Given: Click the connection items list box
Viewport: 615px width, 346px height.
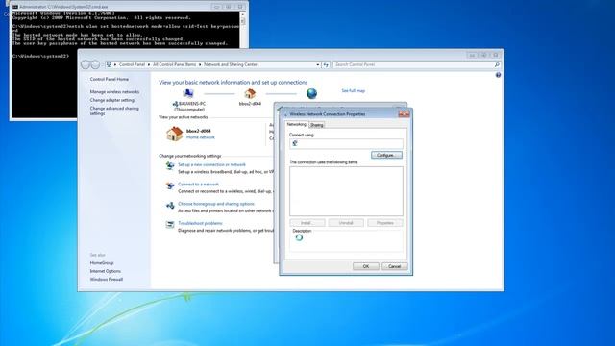Looking at the screenshot, I should click(346, 191).
